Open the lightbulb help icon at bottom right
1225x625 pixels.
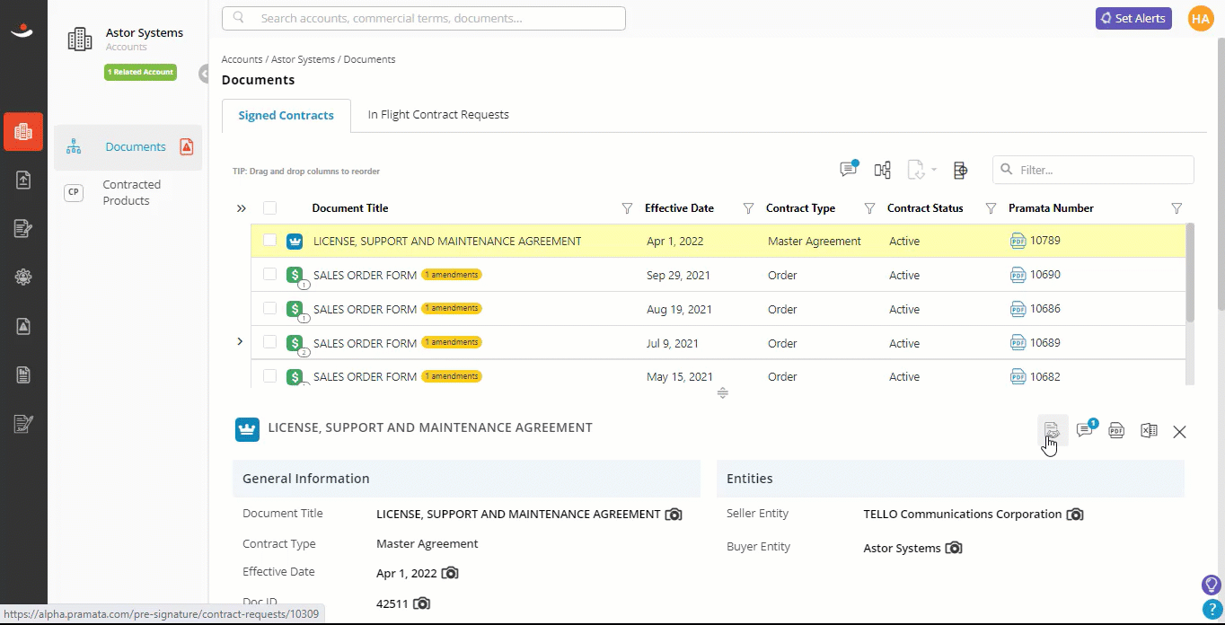[x=1212, y=585]
